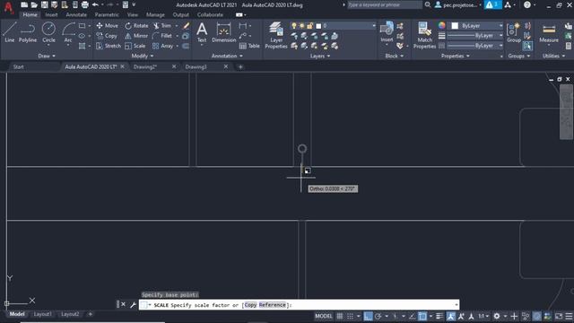Click the Rotate command
Viewport: 574px width, 323px height.
point(136,26)
